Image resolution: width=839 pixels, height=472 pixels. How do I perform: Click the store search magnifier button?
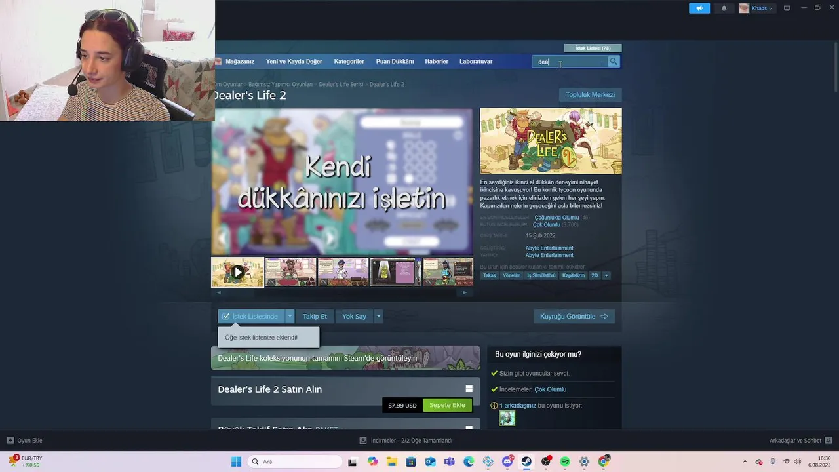coord(614,61)
